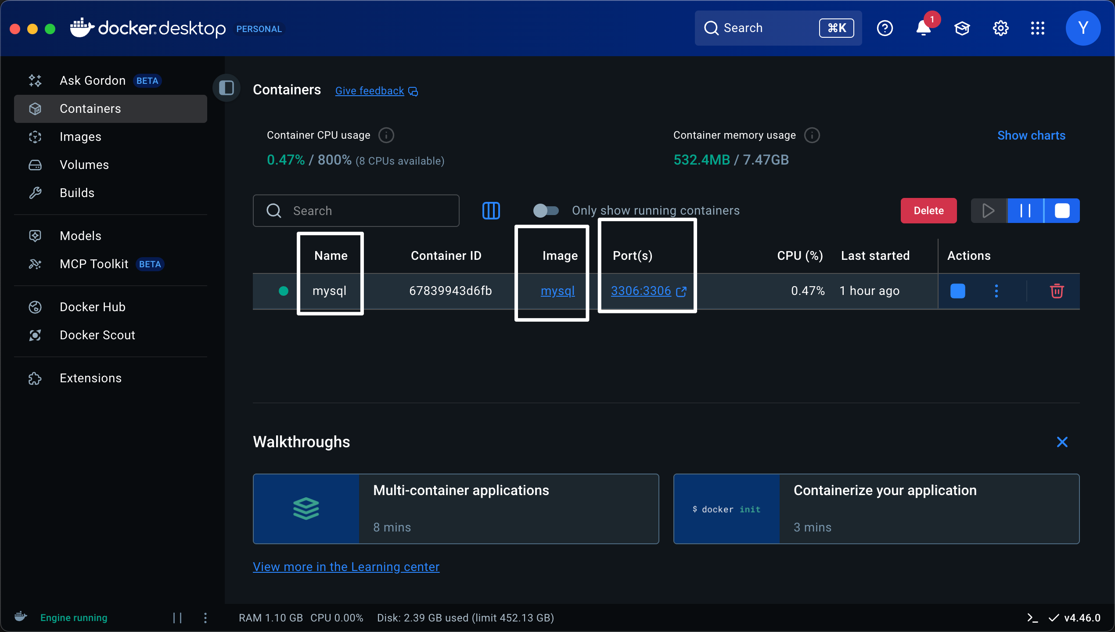The image size is (1115, 632).
Task: Open terminal icon in status bar
Action: [x=1032, y=618]
